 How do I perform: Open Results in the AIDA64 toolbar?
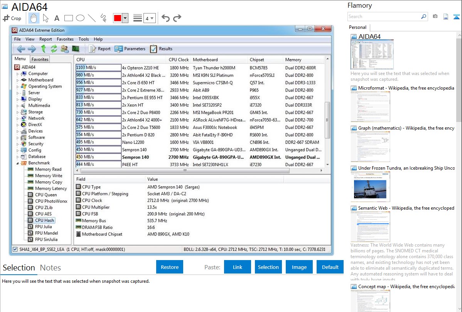pyautogui.click(x=161, y=49)
